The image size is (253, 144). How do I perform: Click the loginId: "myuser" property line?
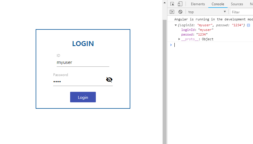[x=197, y=30]
